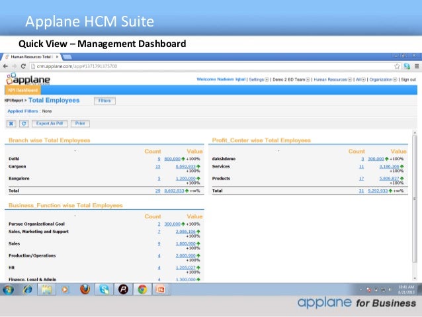
Task: Click the scrollbar down arrow
Action: pyautogui.click(x=415, y=278)
